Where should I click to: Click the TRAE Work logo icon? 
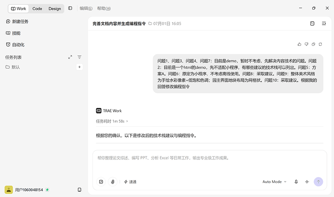coord(99,111)
